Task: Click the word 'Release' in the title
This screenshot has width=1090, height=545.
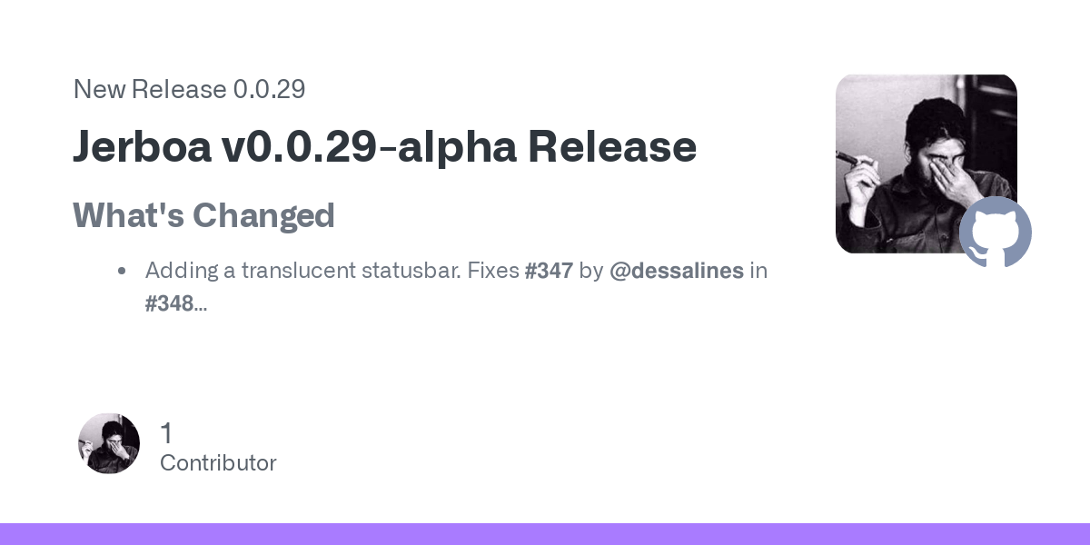Action: (x=612, y=146)
